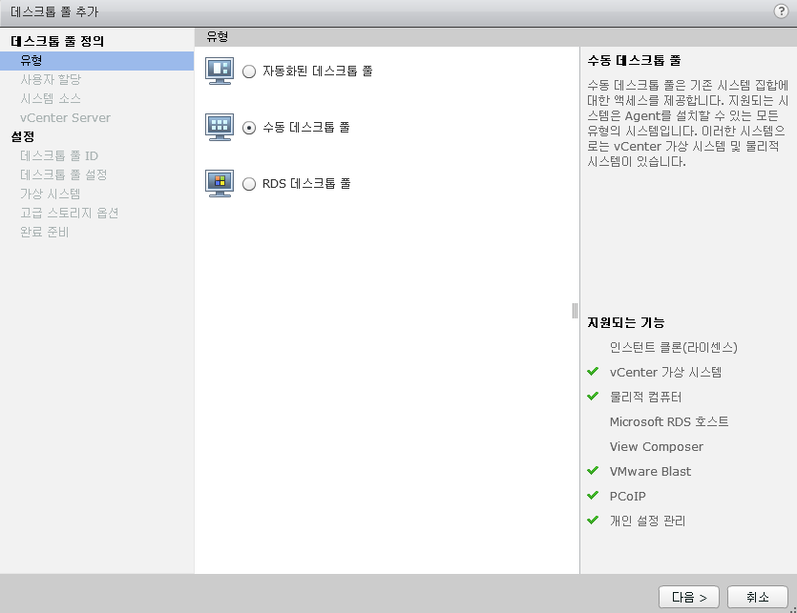
Task: Click the VMware Blast feature text
Action: 650,472
